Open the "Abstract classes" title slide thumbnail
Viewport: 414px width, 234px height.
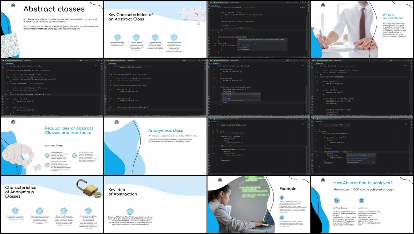pos(52,29)
